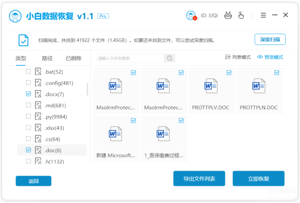Open the user avatar with VIP badge
Viewport: 300px width, 203px height.
point(191,16)
